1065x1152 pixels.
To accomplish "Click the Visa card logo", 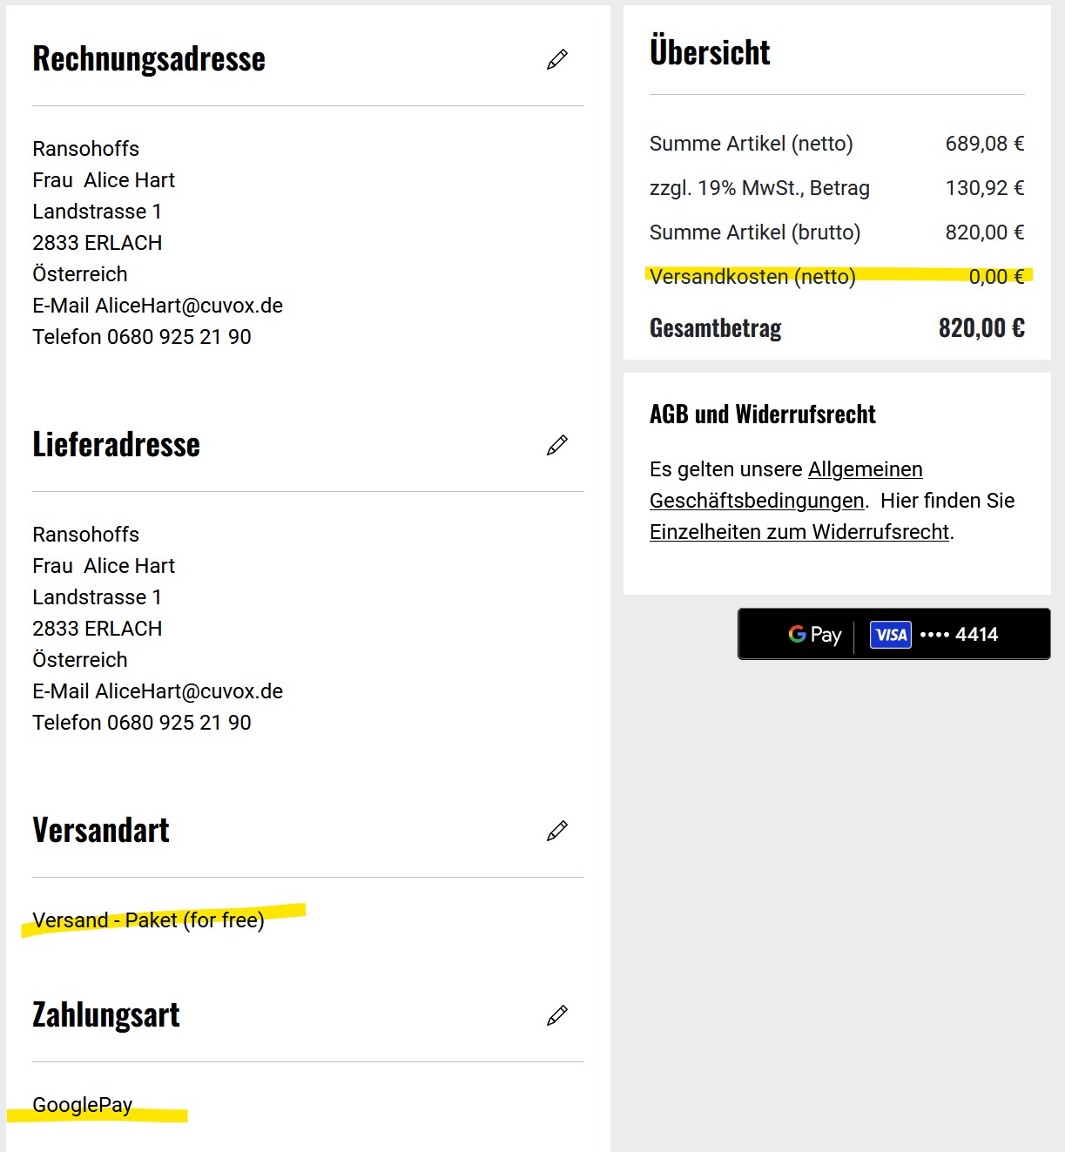I will pos(890,635).
